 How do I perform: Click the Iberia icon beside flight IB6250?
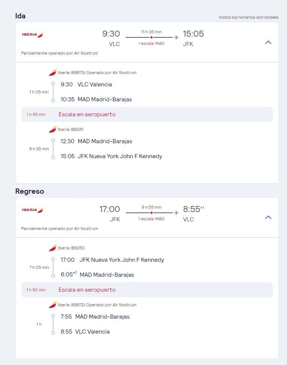53,248
